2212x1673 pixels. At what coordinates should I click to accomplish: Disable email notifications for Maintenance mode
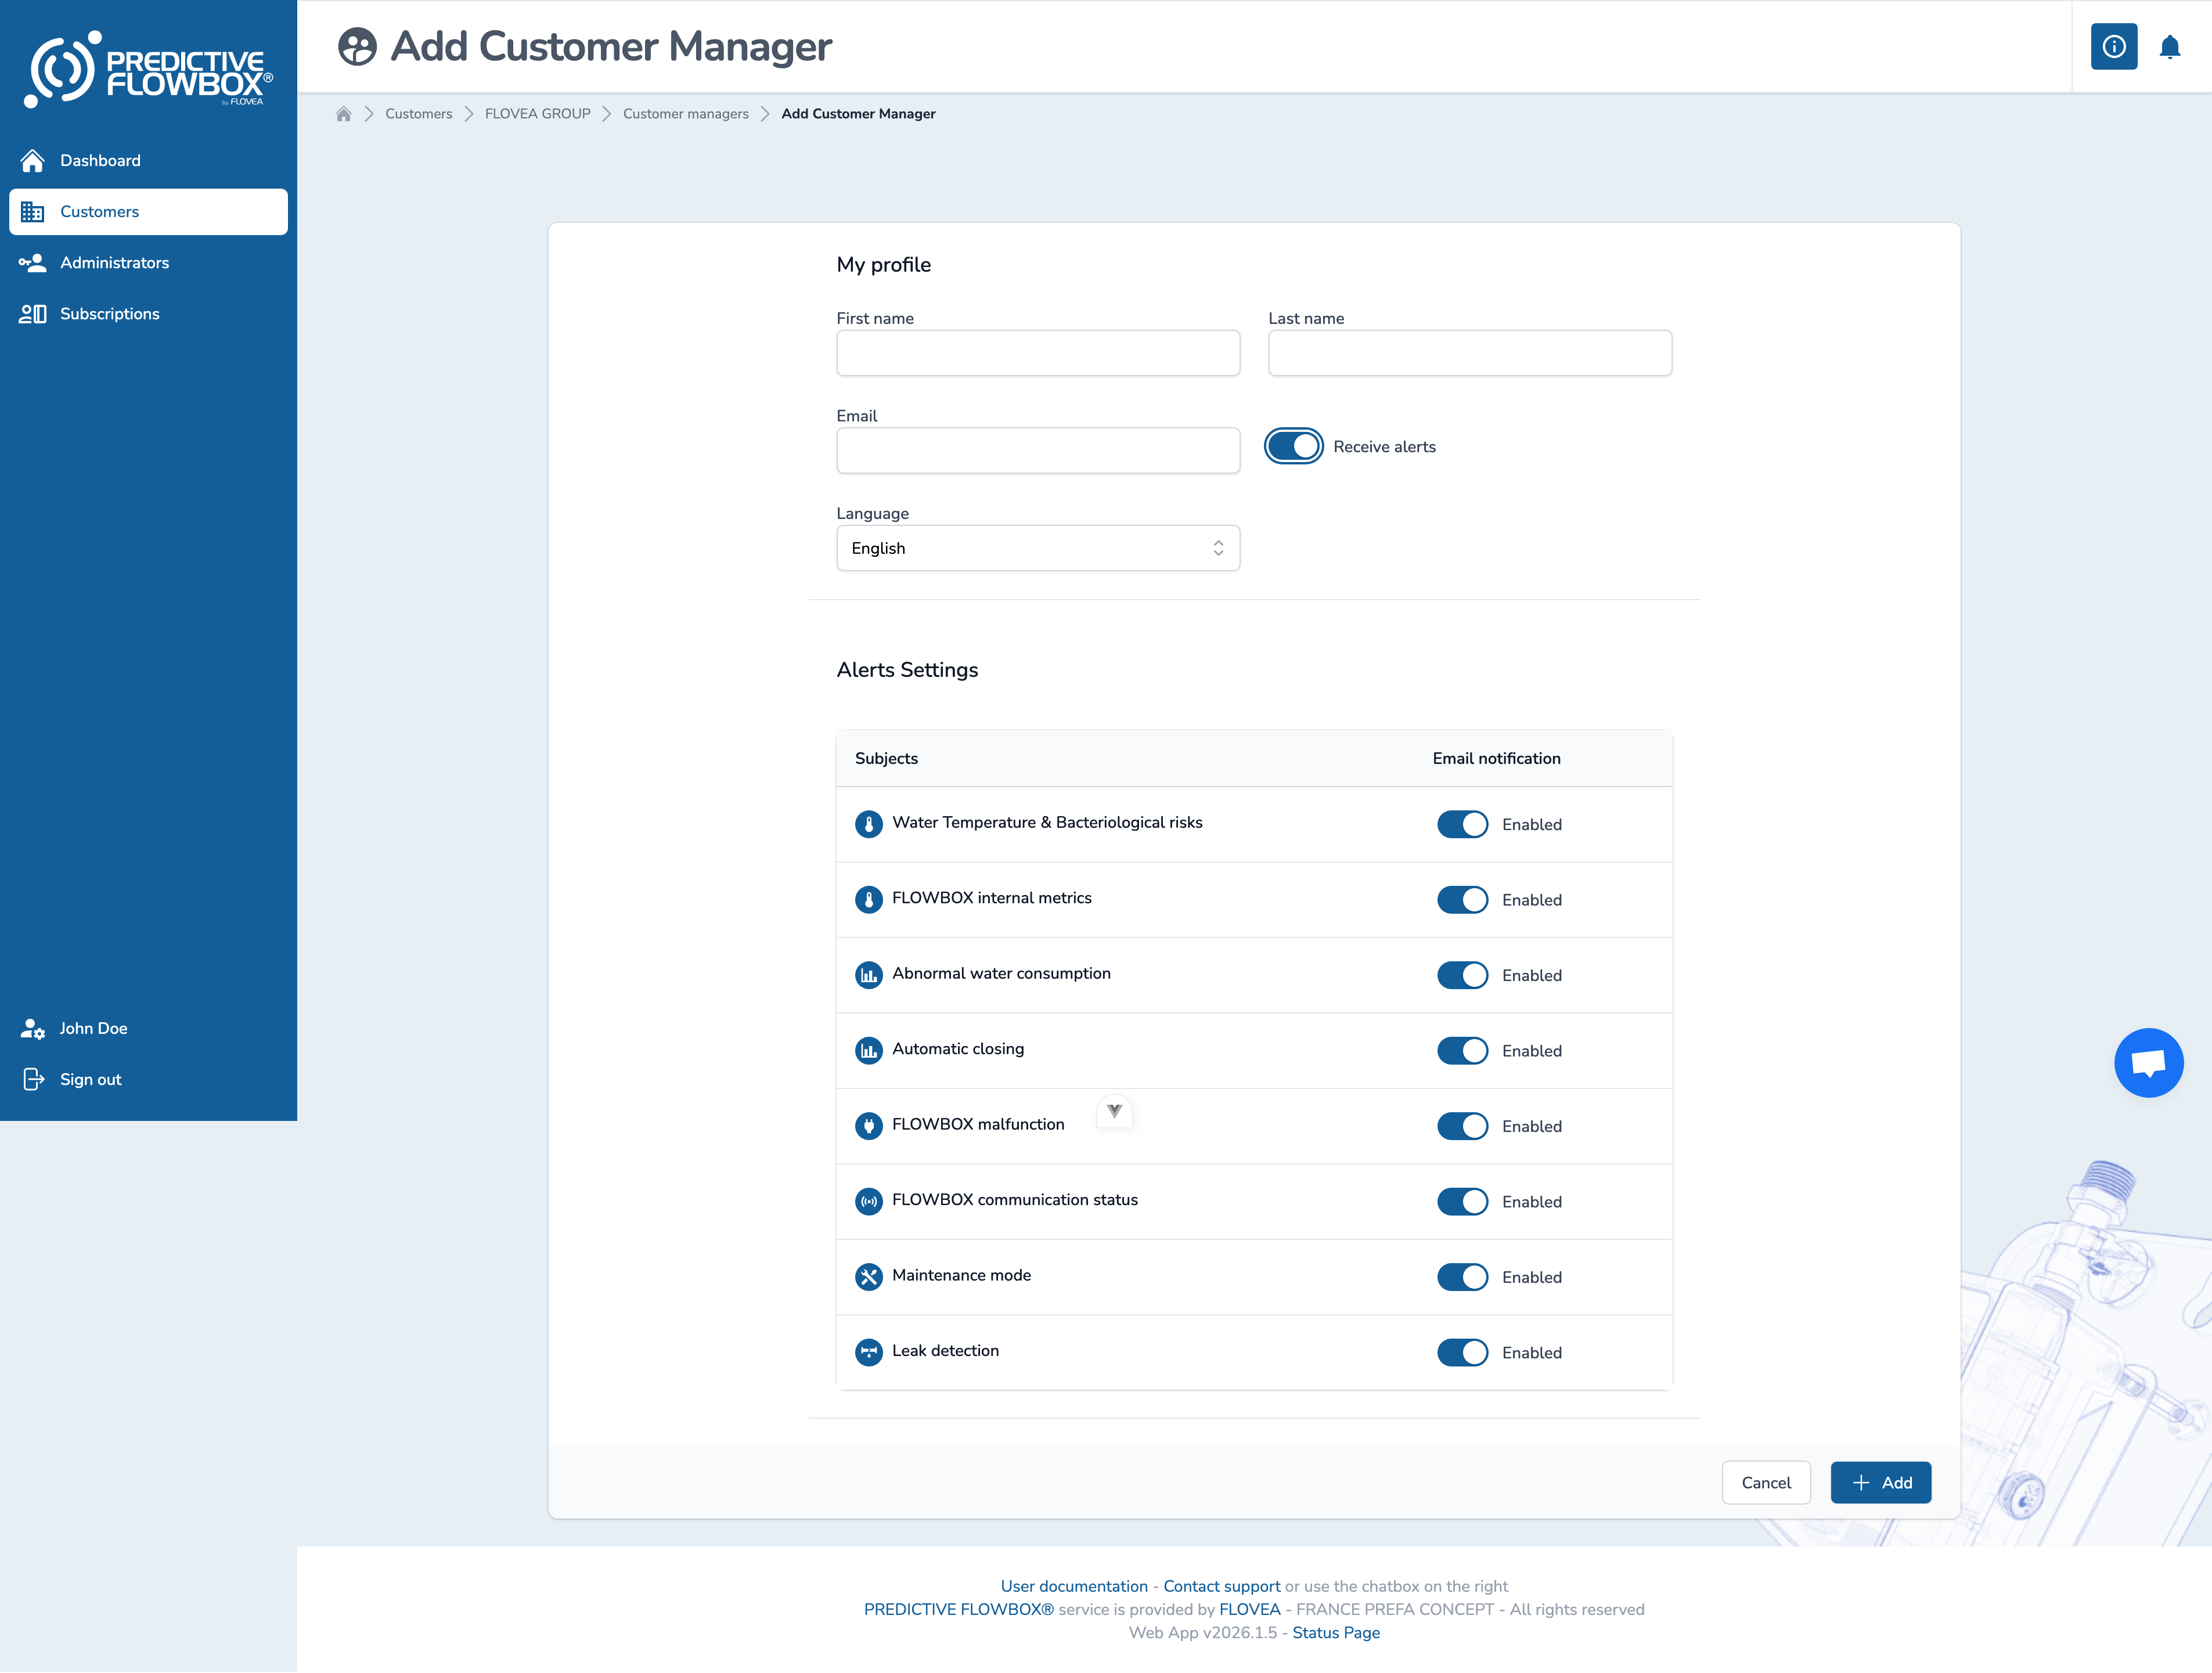pyautogui.click(x=1462, y=1276)
